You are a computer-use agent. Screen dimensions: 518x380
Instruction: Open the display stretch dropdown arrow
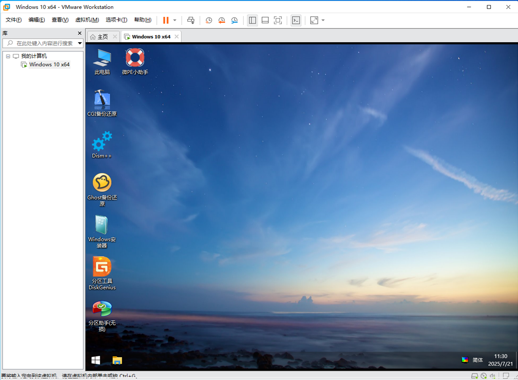coord(323,20)
